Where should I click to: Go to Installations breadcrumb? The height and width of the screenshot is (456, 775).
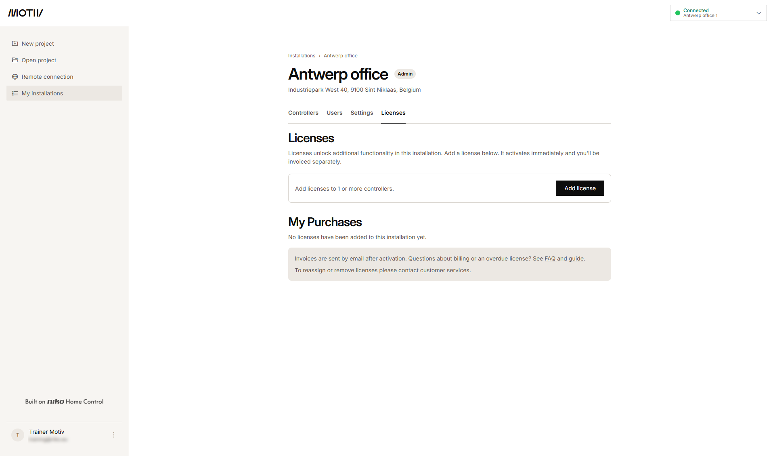click(x=302, y=56)
